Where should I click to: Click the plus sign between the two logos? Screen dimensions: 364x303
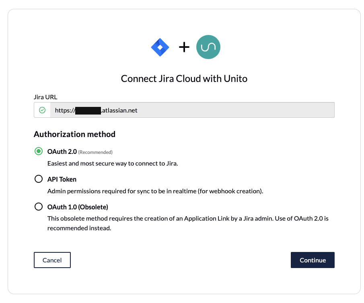184,47
